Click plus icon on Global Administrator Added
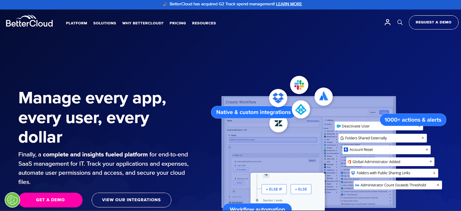This screenshot has height=211, width=461. 431,162
